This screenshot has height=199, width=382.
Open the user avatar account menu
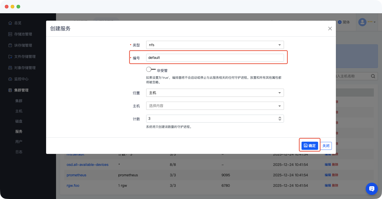pos(367,22)
